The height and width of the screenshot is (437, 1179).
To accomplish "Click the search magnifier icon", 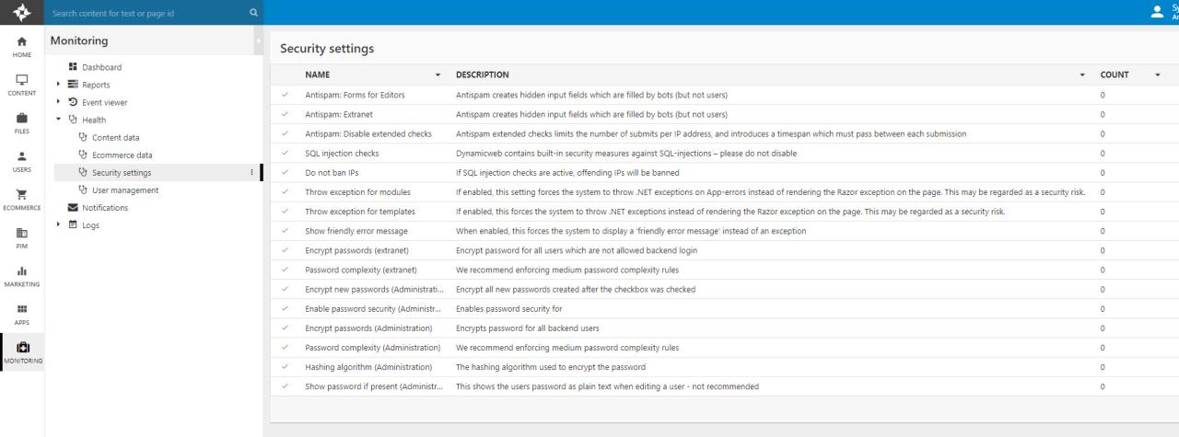I will click(253, 13).
